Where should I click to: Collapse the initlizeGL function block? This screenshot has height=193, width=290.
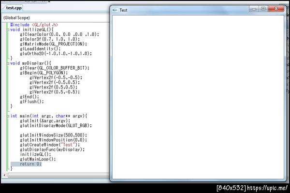click(8, 30)
